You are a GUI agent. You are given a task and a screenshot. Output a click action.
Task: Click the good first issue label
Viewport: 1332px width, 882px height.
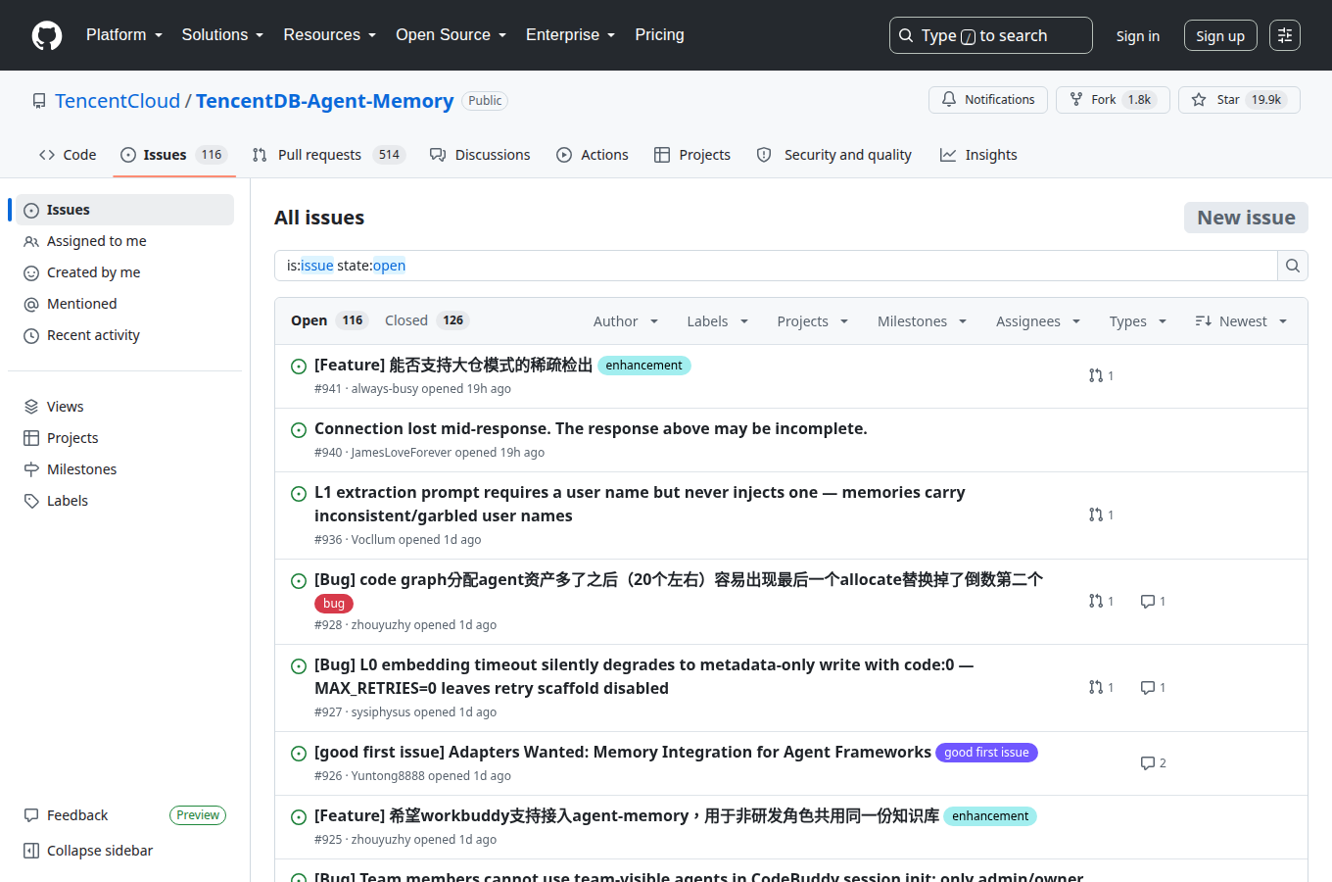tap(986, 753)
